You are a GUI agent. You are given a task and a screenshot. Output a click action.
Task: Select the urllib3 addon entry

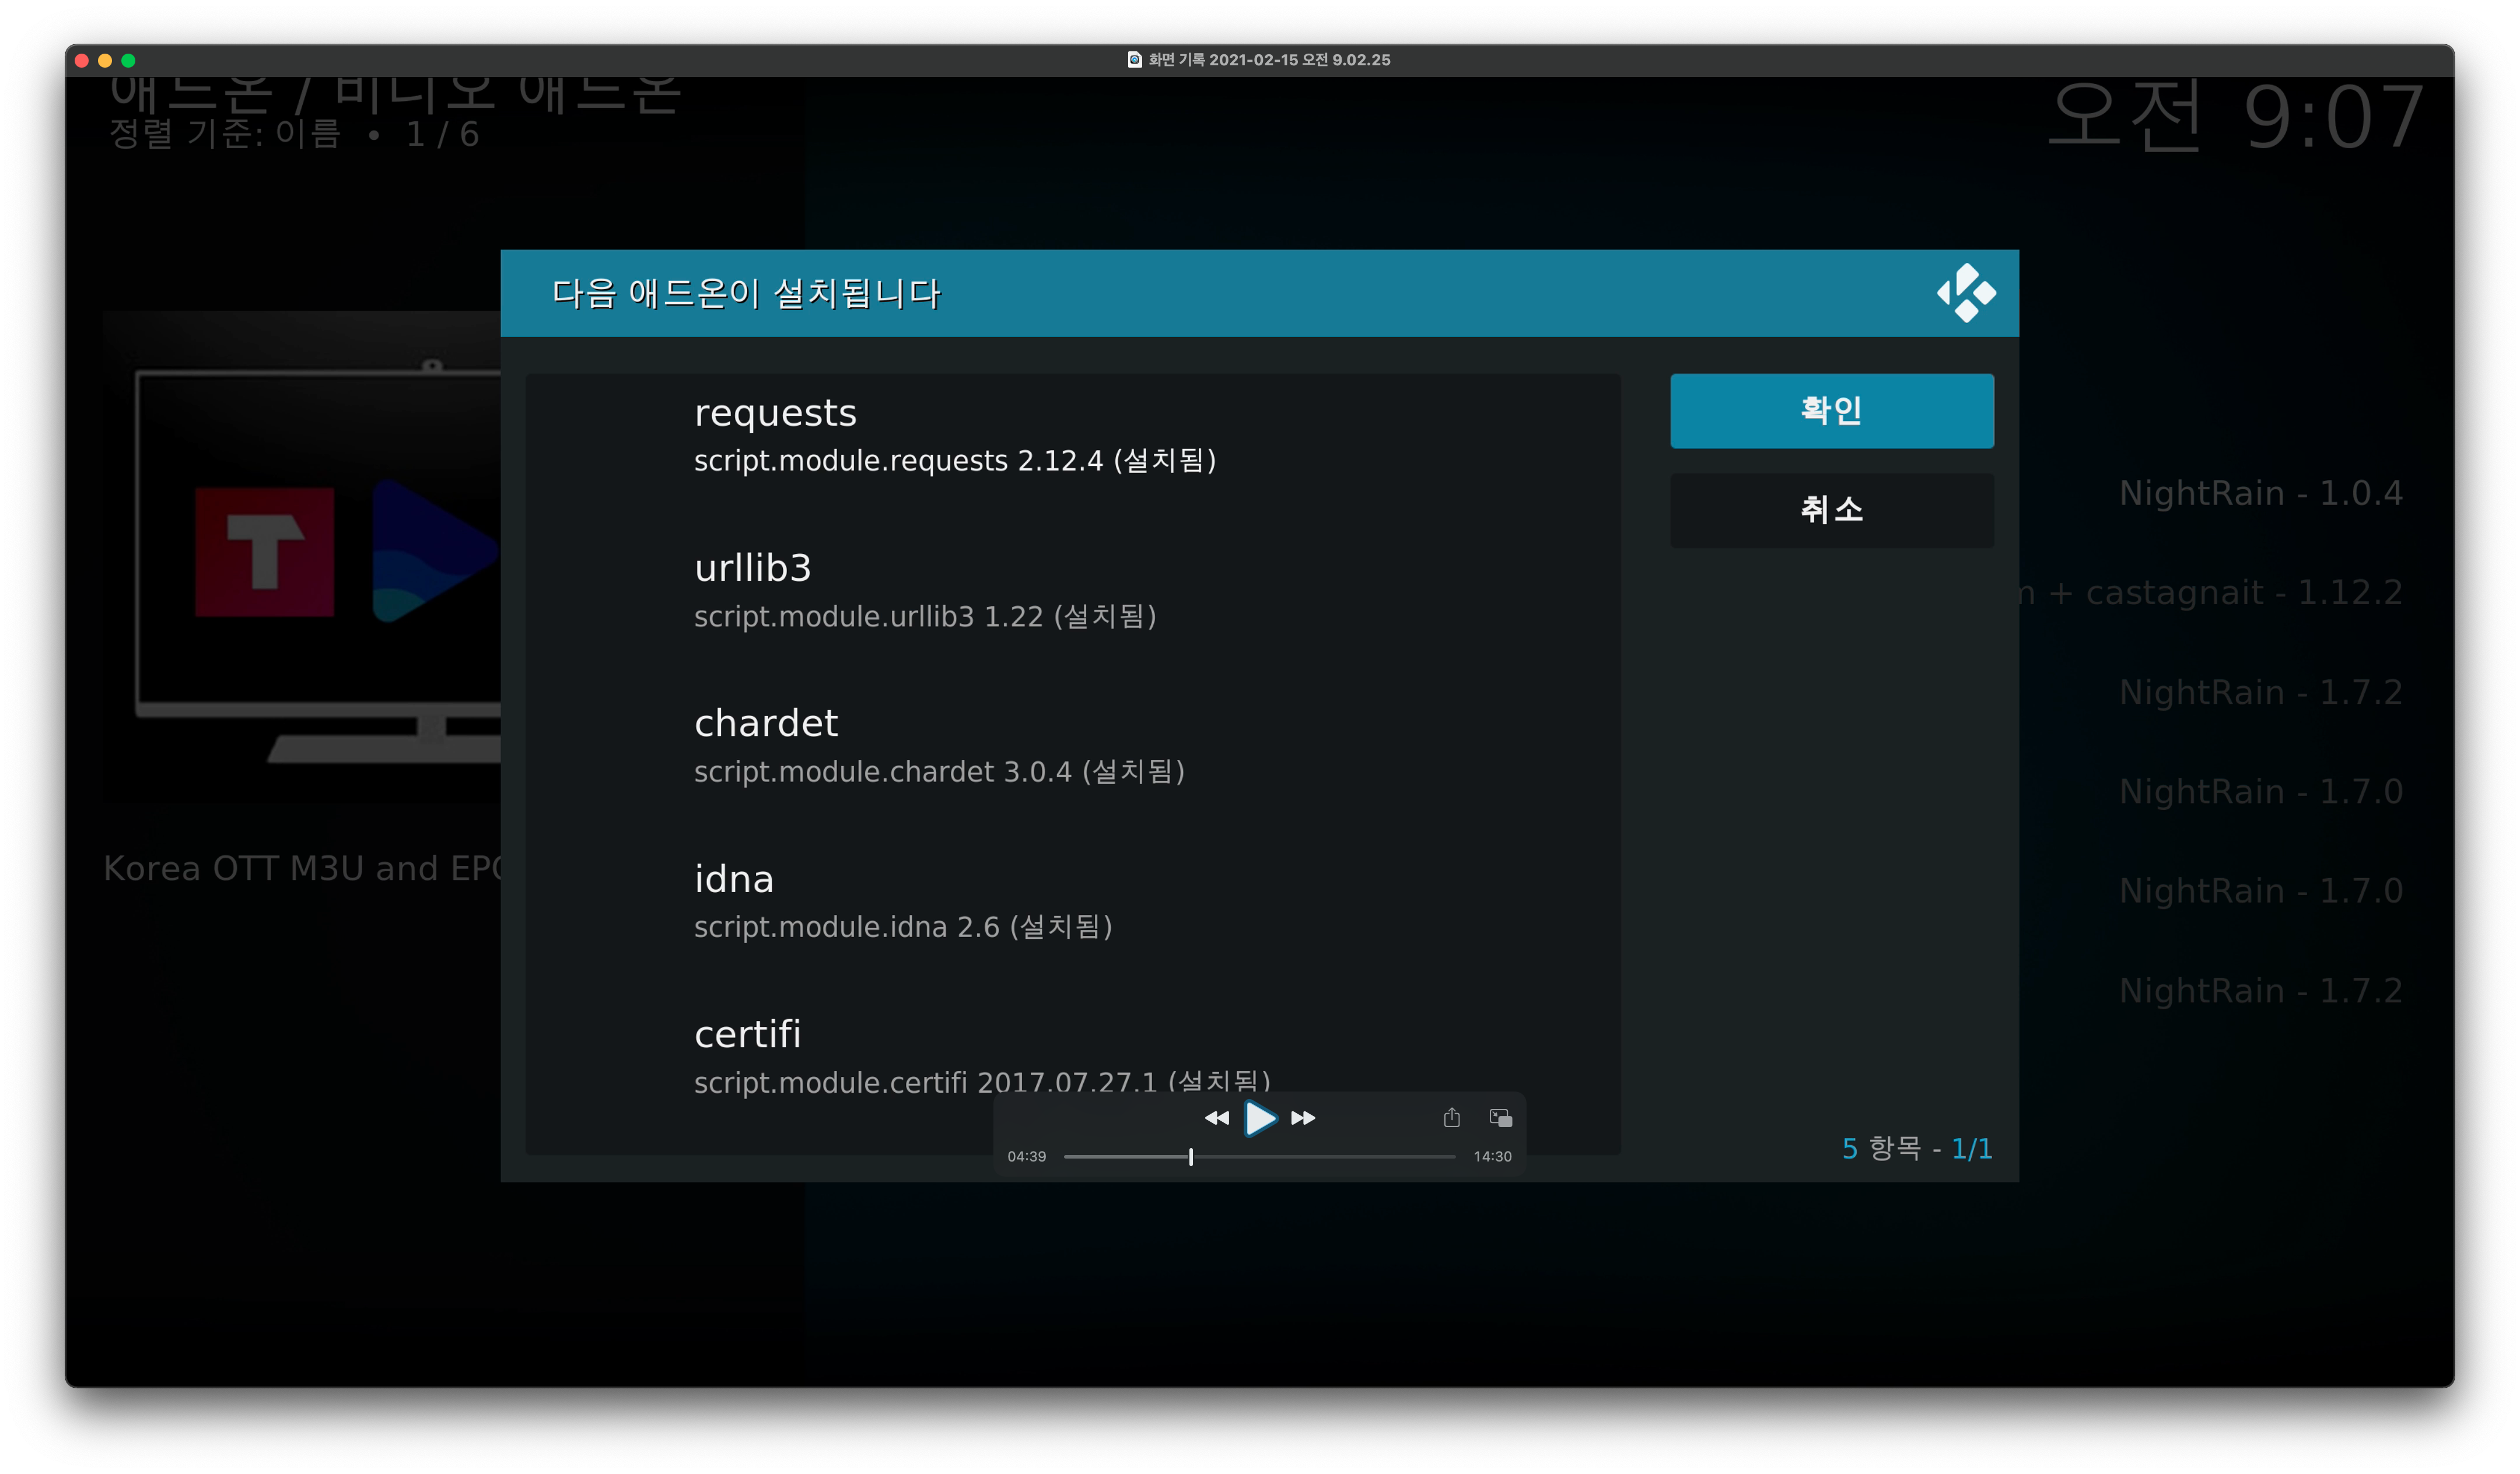pyautogui.click(x=924, y=591)
